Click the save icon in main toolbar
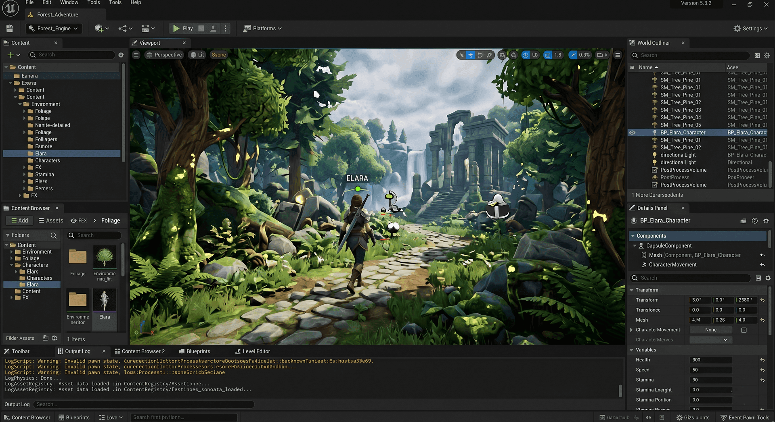The image size is (775, 422). 10,28
